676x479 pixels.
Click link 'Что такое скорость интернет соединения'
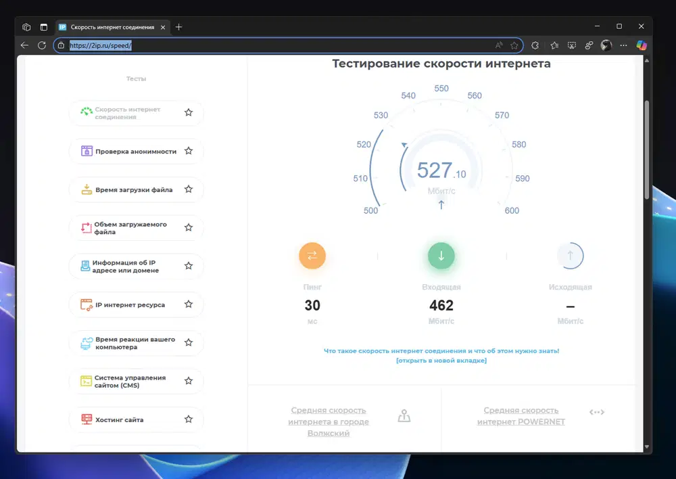click(441, 351)
